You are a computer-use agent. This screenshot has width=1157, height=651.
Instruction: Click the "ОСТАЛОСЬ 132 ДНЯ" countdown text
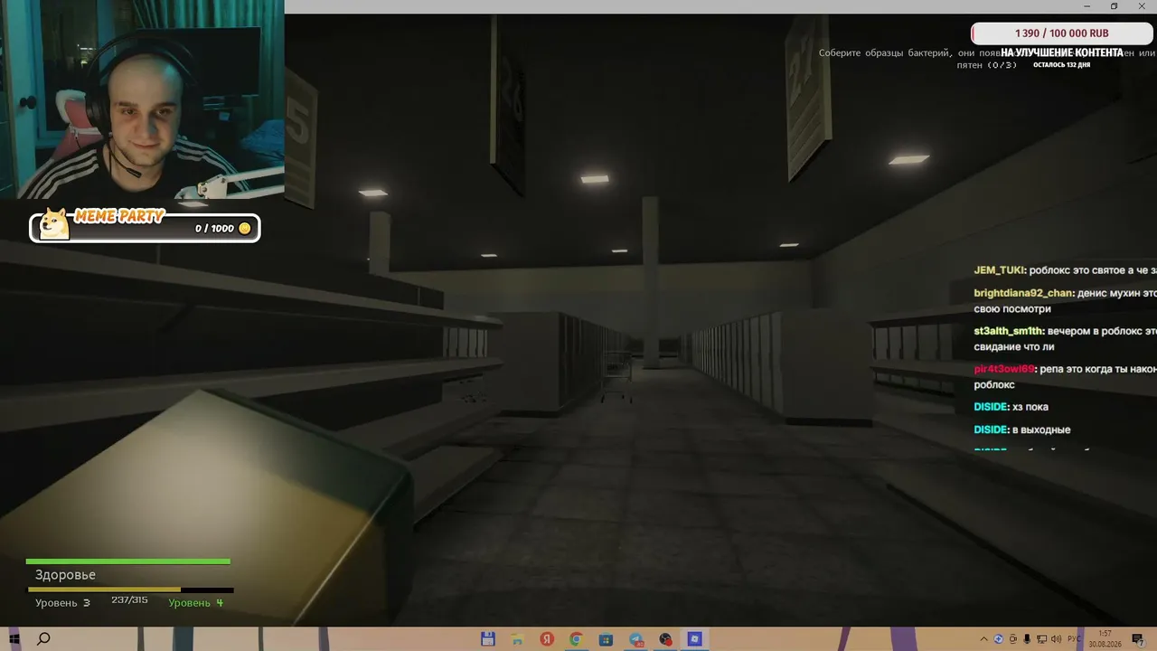pos(1062,65)
